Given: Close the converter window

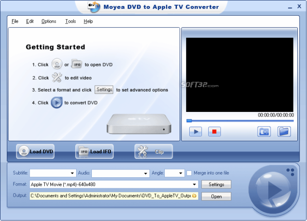Looking at the screenshot, I should pyautogui.click(x=299, y=6).
